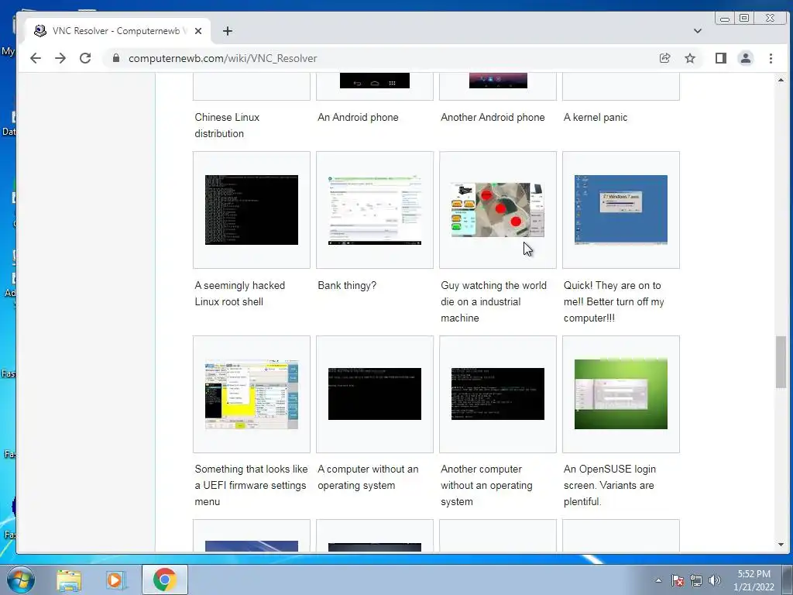
Task: Open the UEFI firmware settings thumbnail
Action: (x=252, y=394)
